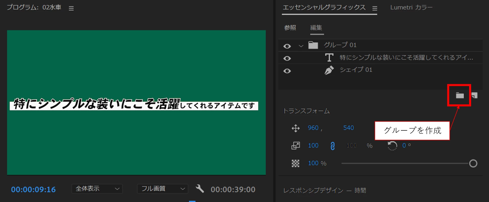Click the プログラム: 02水車 panel title
The image size is (489, 202).
point(34,8)
